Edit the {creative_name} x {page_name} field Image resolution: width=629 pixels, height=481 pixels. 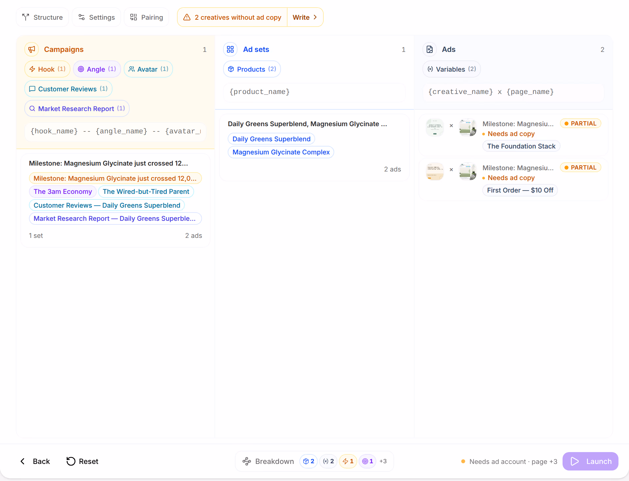click(x=514, y=92)
